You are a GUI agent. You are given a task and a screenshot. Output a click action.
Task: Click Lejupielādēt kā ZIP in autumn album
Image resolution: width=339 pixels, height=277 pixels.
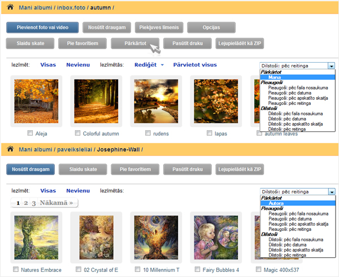[240, 43]
